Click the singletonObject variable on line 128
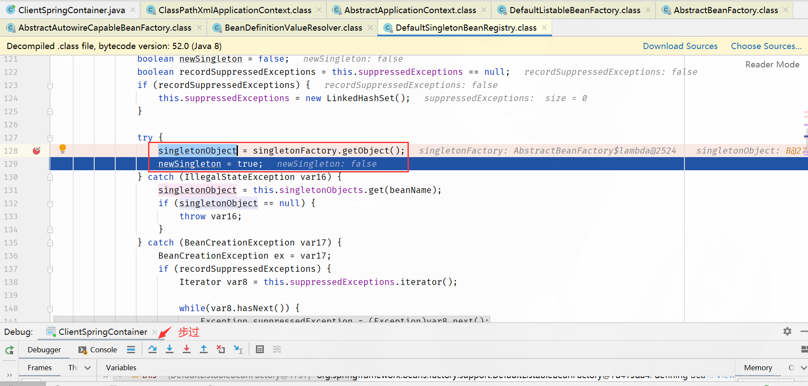808x386 pixels. click(x=198, y=151)
